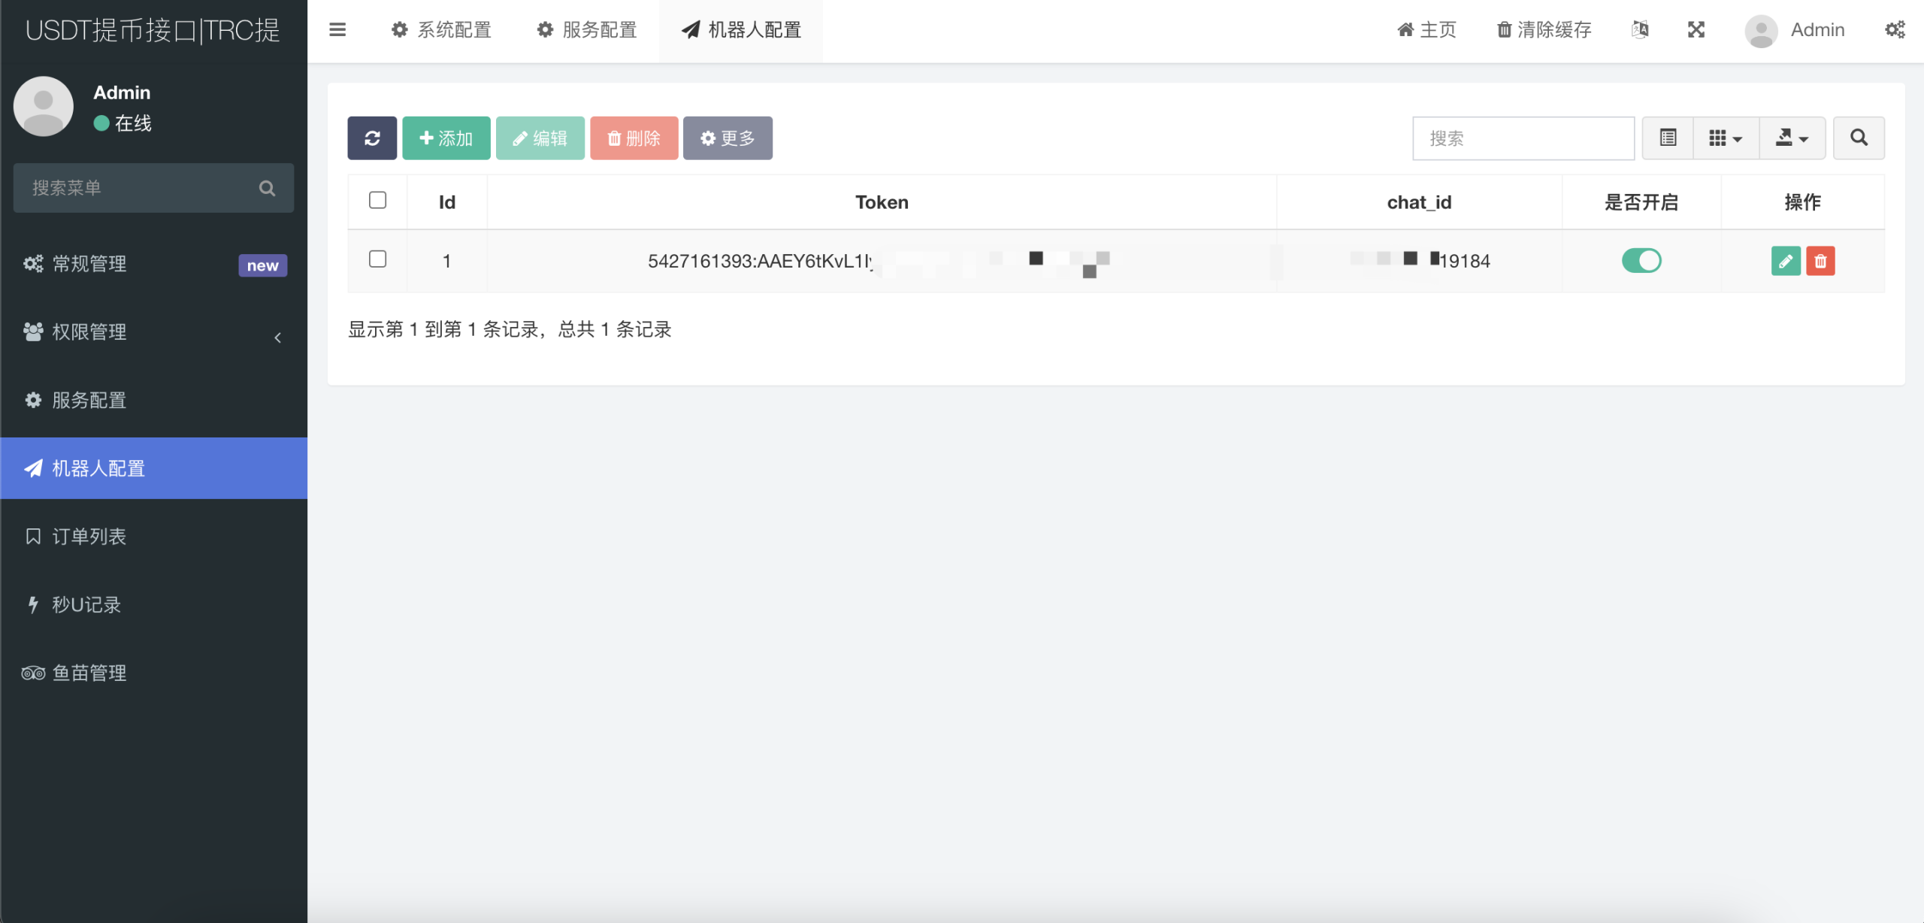Viewport: 1924px width, 923px height.
Task: Check the checkbox for row Id 1
Action: (378, 259)
